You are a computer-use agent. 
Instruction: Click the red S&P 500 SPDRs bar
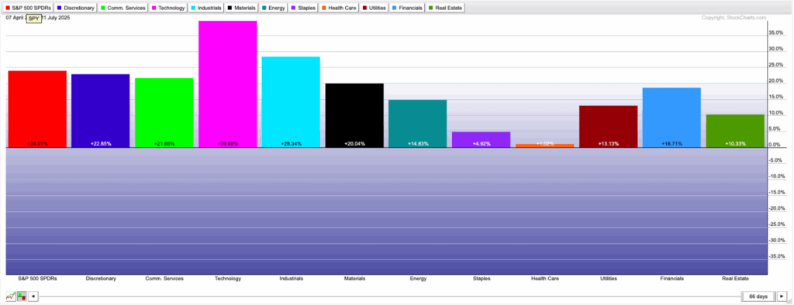(x=37, y=109)
